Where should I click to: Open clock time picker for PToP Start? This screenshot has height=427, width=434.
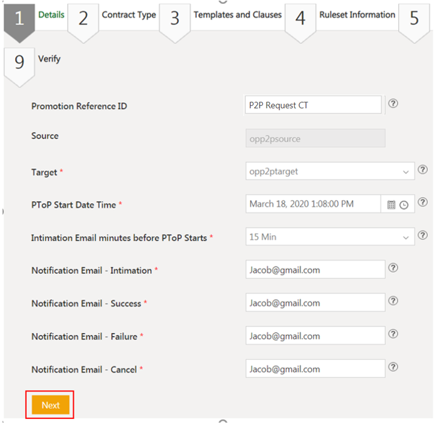[404, 204]
